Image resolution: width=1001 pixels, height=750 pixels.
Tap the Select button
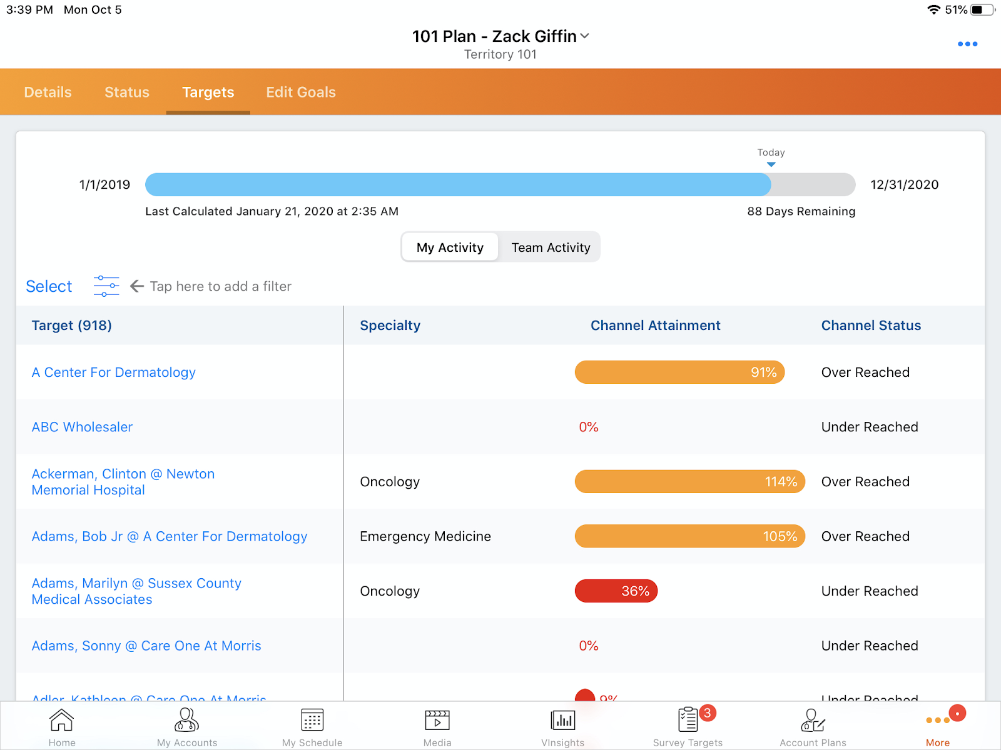coord(49,286)
